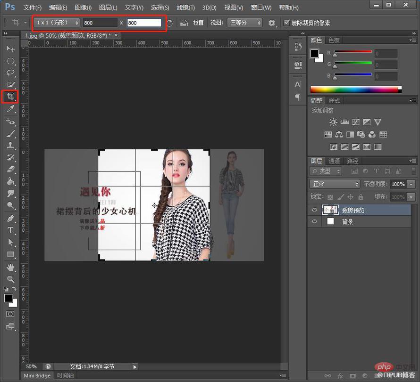This screenshot has height=382, width=420.
Task: Select the Eyedropper tool
Action: pyautogui.click(x=10, y=108)
